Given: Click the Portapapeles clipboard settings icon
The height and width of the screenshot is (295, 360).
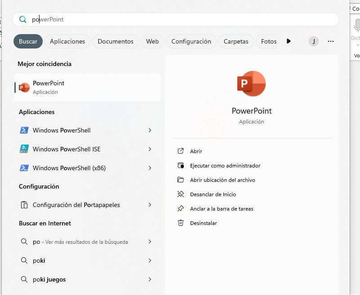Looking at the screenshot, I should [24, 205].
